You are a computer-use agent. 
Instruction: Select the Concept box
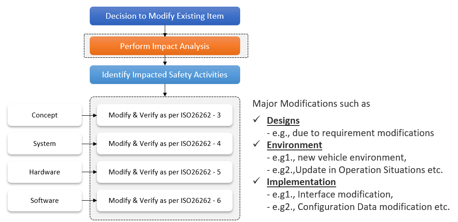[45, 115]
